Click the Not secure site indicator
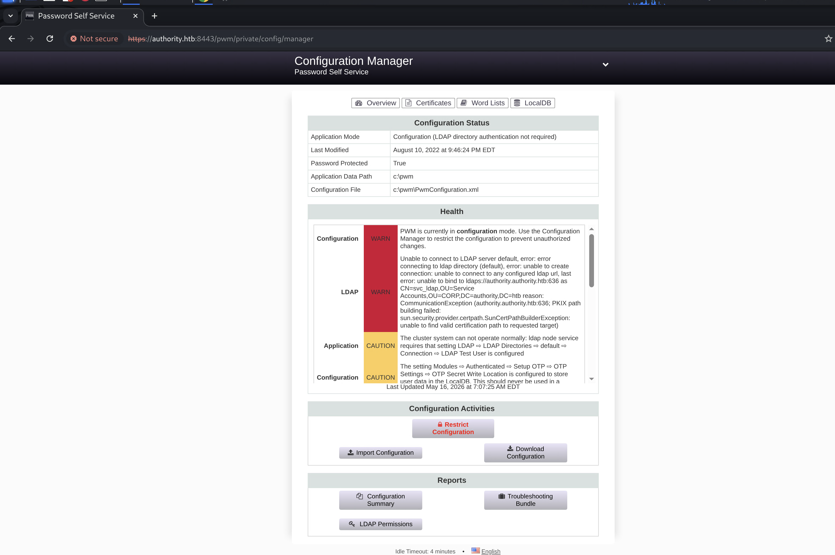This screenshot has width=835, height=555. [x=94, y=39]
